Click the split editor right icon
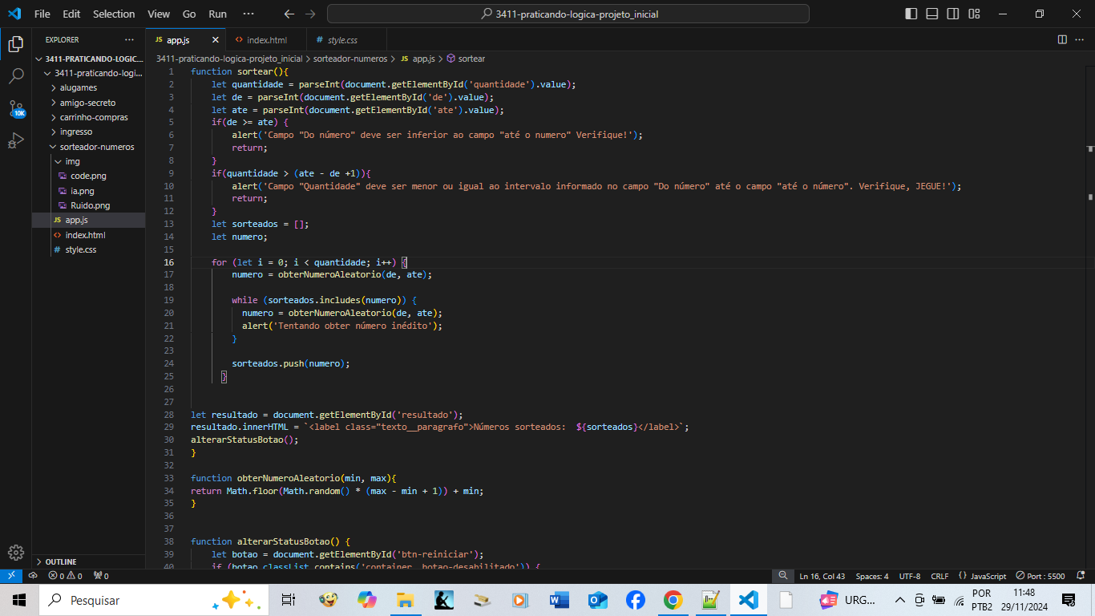1095x616 pixels. (x=1062, y=39)
